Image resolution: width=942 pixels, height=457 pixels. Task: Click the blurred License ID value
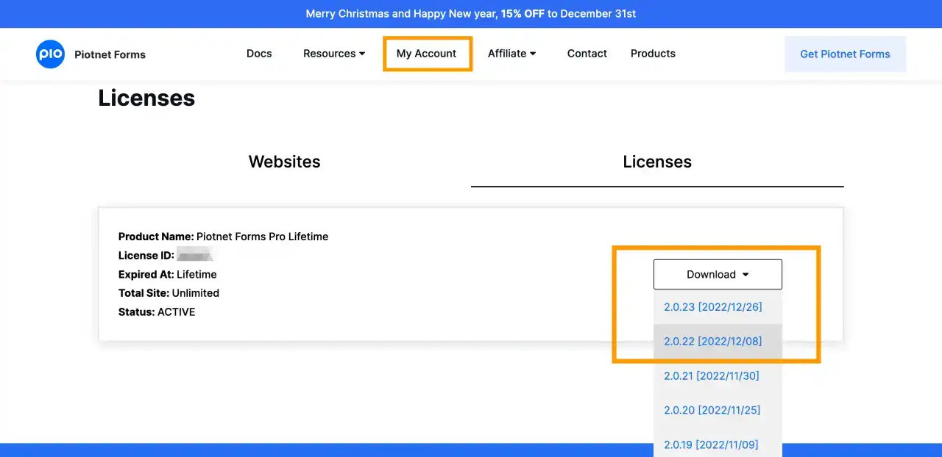click(196, 256)
